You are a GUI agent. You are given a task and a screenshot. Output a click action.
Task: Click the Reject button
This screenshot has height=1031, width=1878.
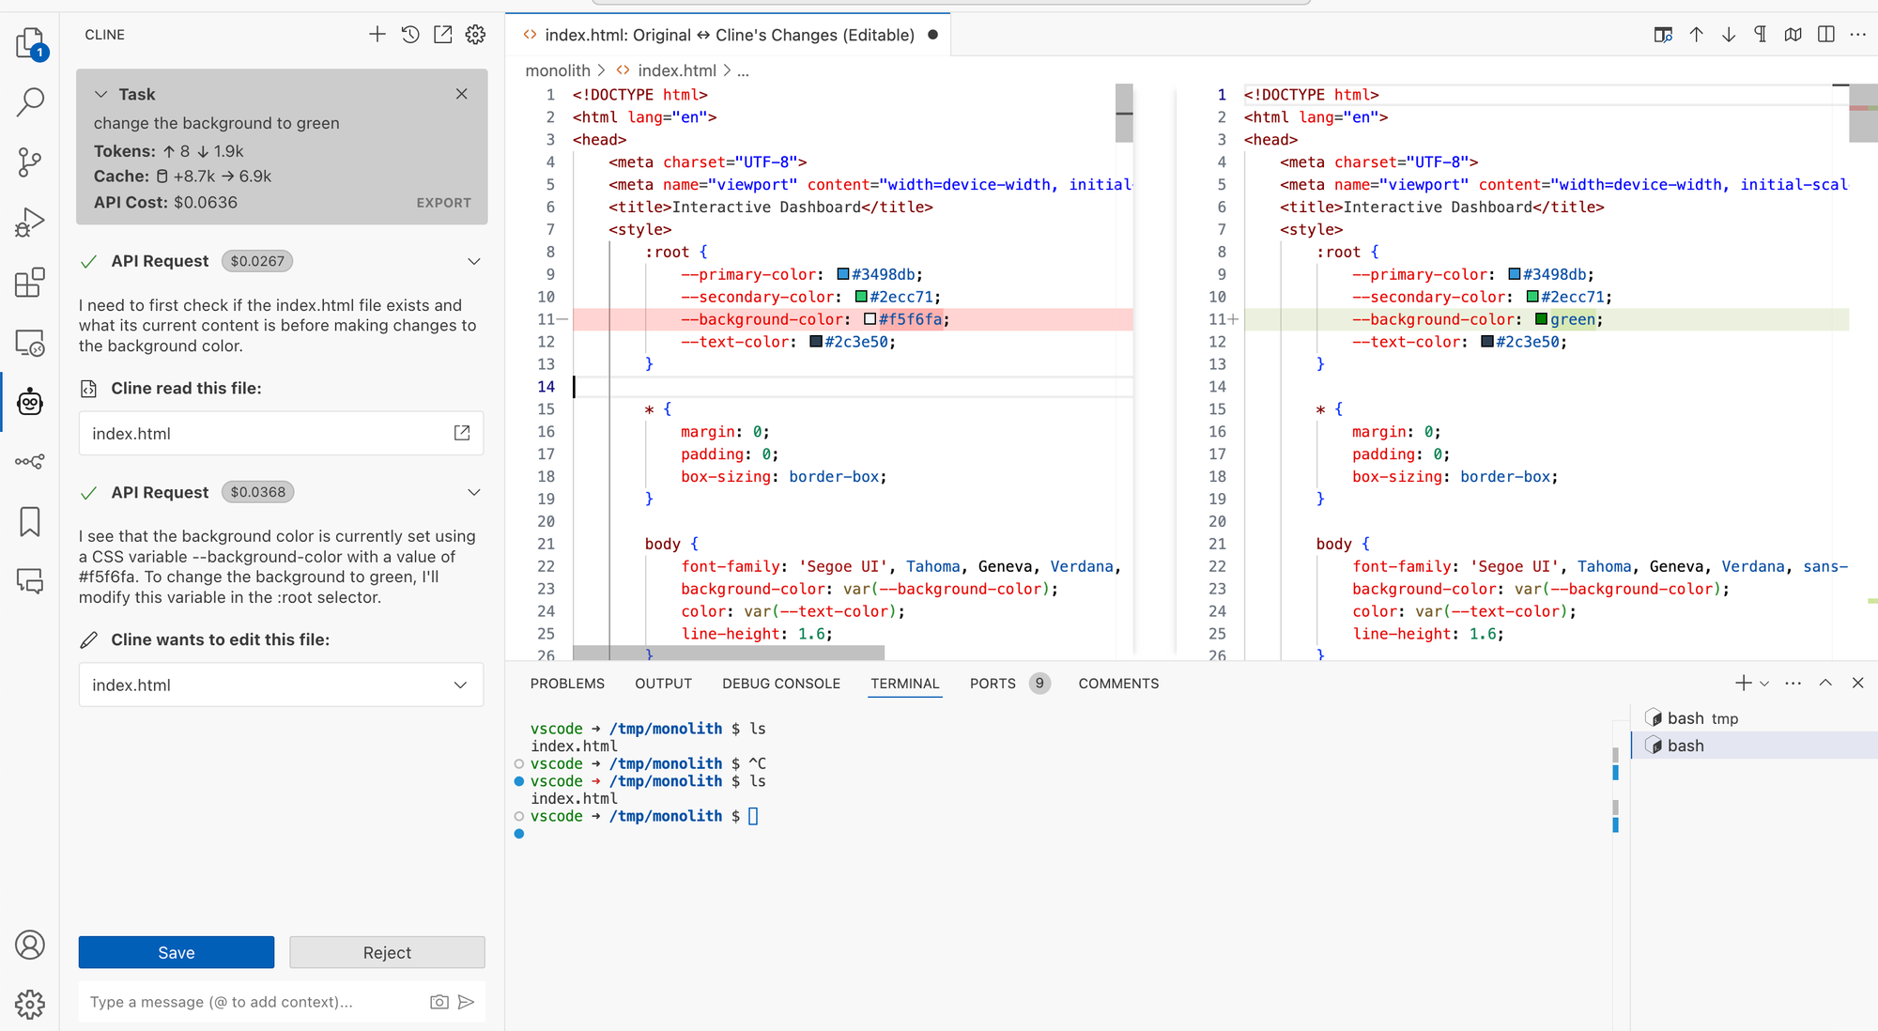pos(387,952)
